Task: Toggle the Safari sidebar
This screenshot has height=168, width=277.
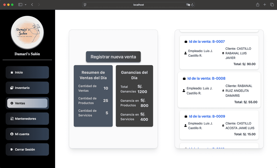Action: pos(20,5)
